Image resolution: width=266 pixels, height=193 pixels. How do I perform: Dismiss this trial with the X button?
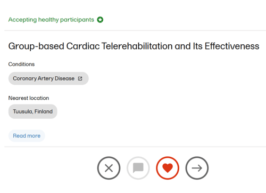pyautogui.click(x=109, y=168)
